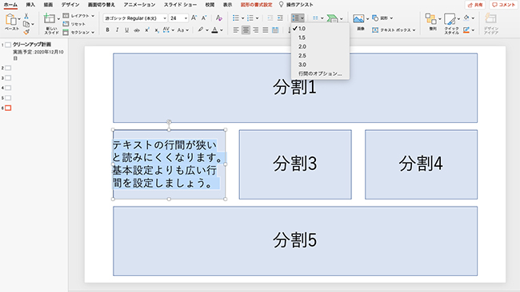Open the Shape Format (図形の書式設定) tab

click(x=256, y=5)
